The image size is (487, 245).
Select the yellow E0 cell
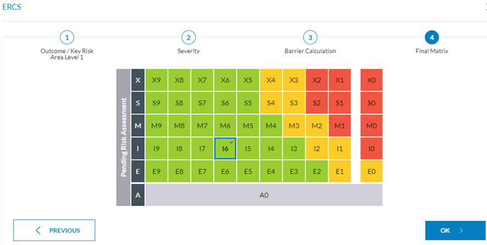click(x=372, y=172)
